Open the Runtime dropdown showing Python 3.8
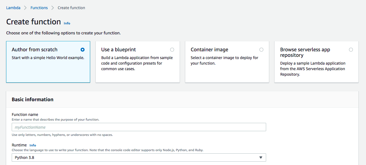The height and width of the screenshot is (165, 366). tap(139, 157)
